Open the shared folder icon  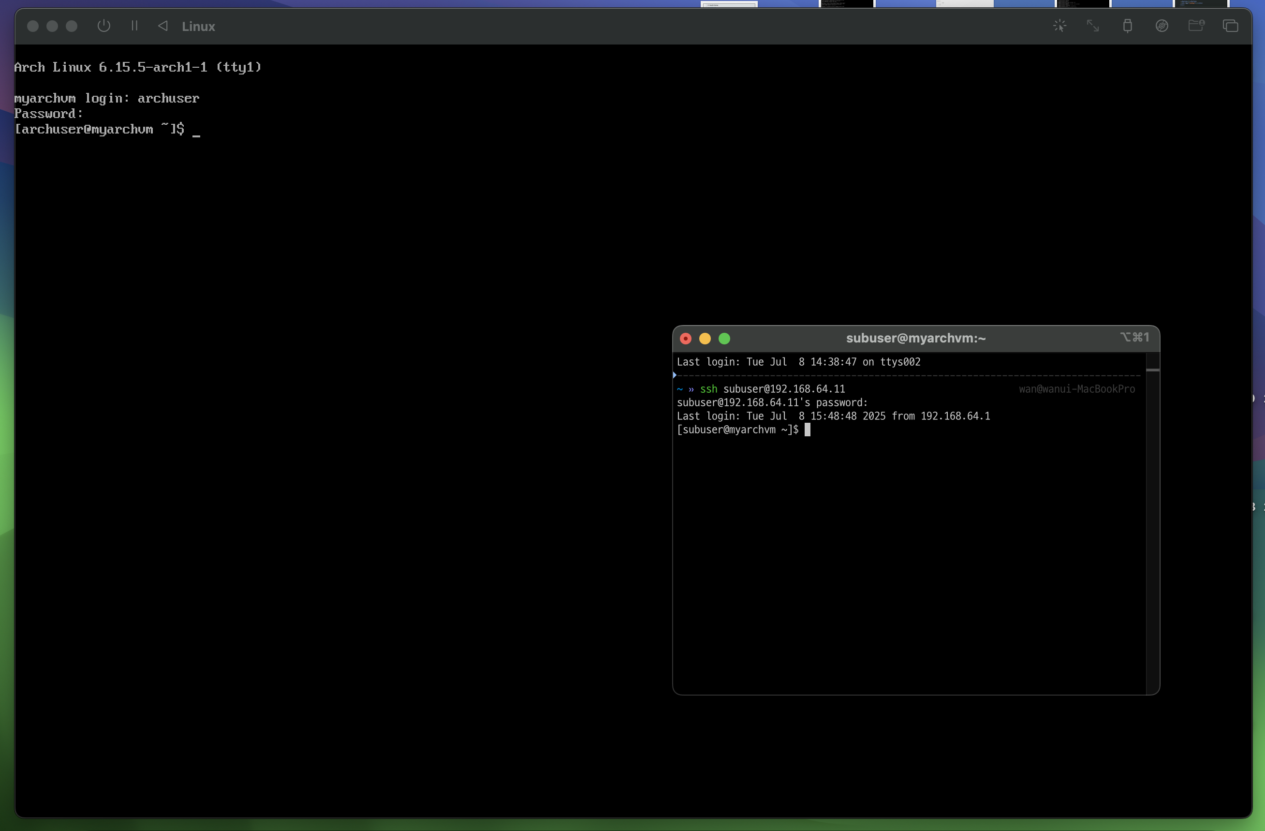click(1196, 26)
